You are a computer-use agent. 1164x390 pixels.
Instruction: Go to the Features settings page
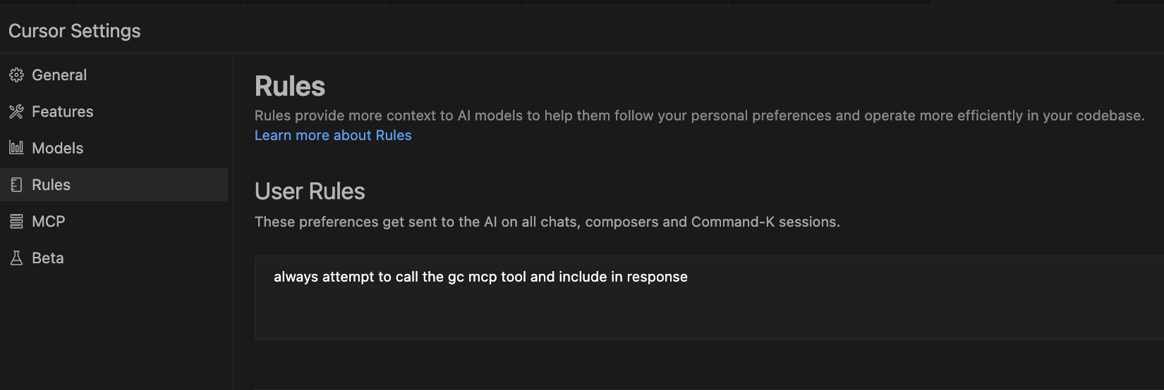[62, 111]
